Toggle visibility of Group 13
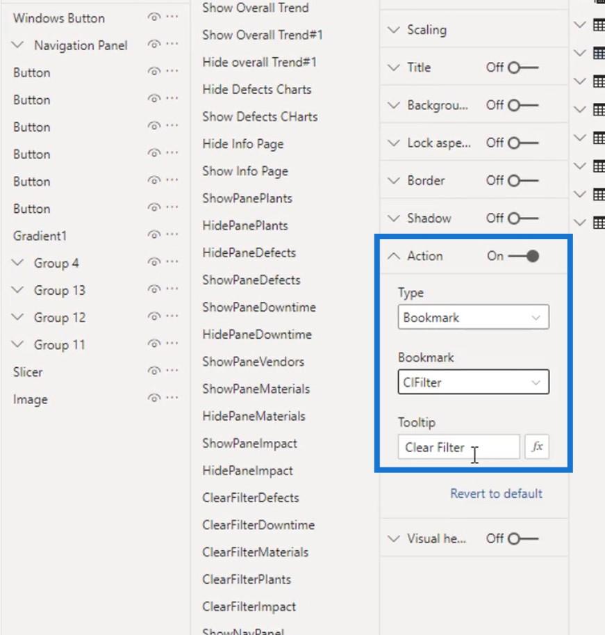 [154, 289]
